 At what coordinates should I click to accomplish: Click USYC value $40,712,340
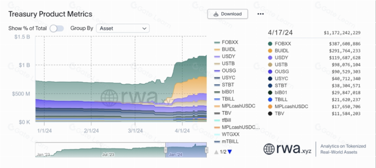[x=346, y=79]
